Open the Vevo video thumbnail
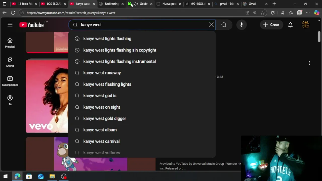 click(x=47, y=96)
